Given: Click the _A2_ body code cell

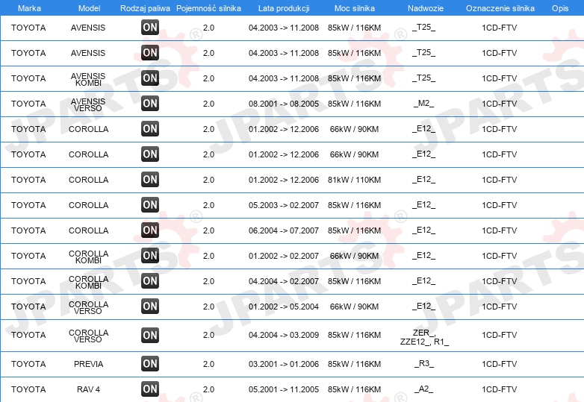Looking at the screenshot, I should click(424, 389).
